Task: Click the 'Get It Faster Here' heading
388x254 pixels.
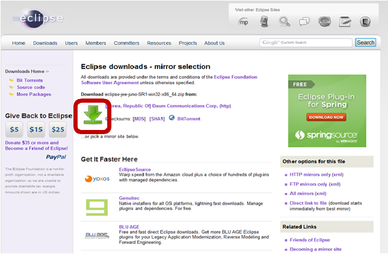Action: 109,159
